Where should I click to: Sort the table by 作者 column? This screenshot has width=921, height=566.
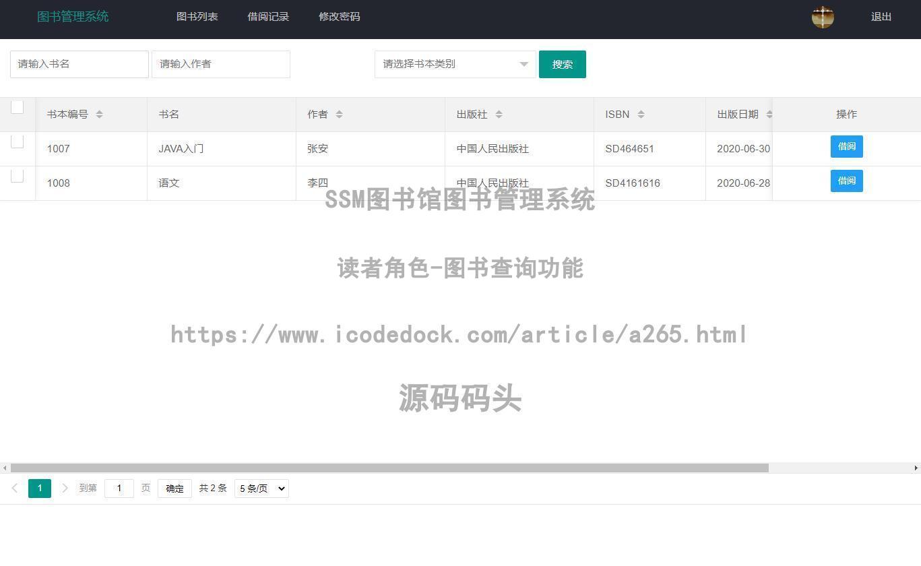[x=340, y=114]
